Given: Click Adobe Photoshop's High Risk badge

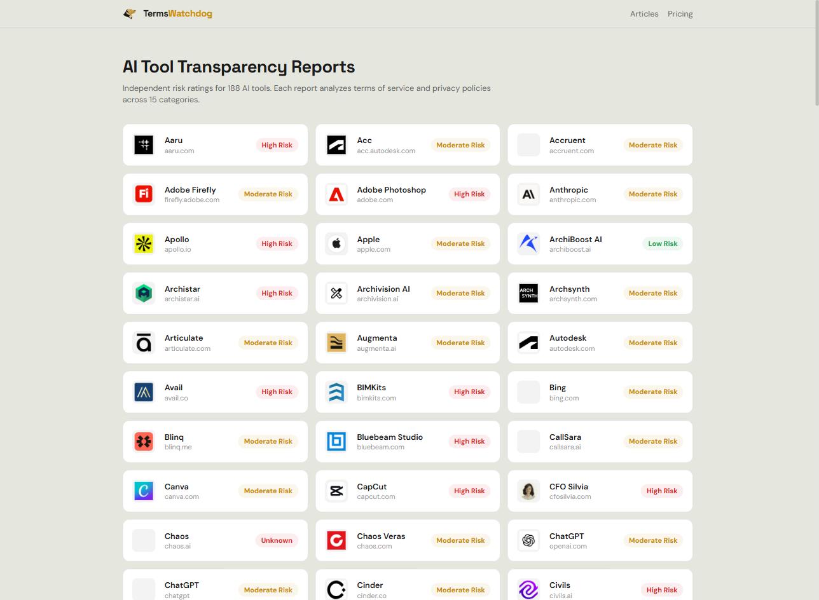Looking at the screenshot, I should click(469, 194).
